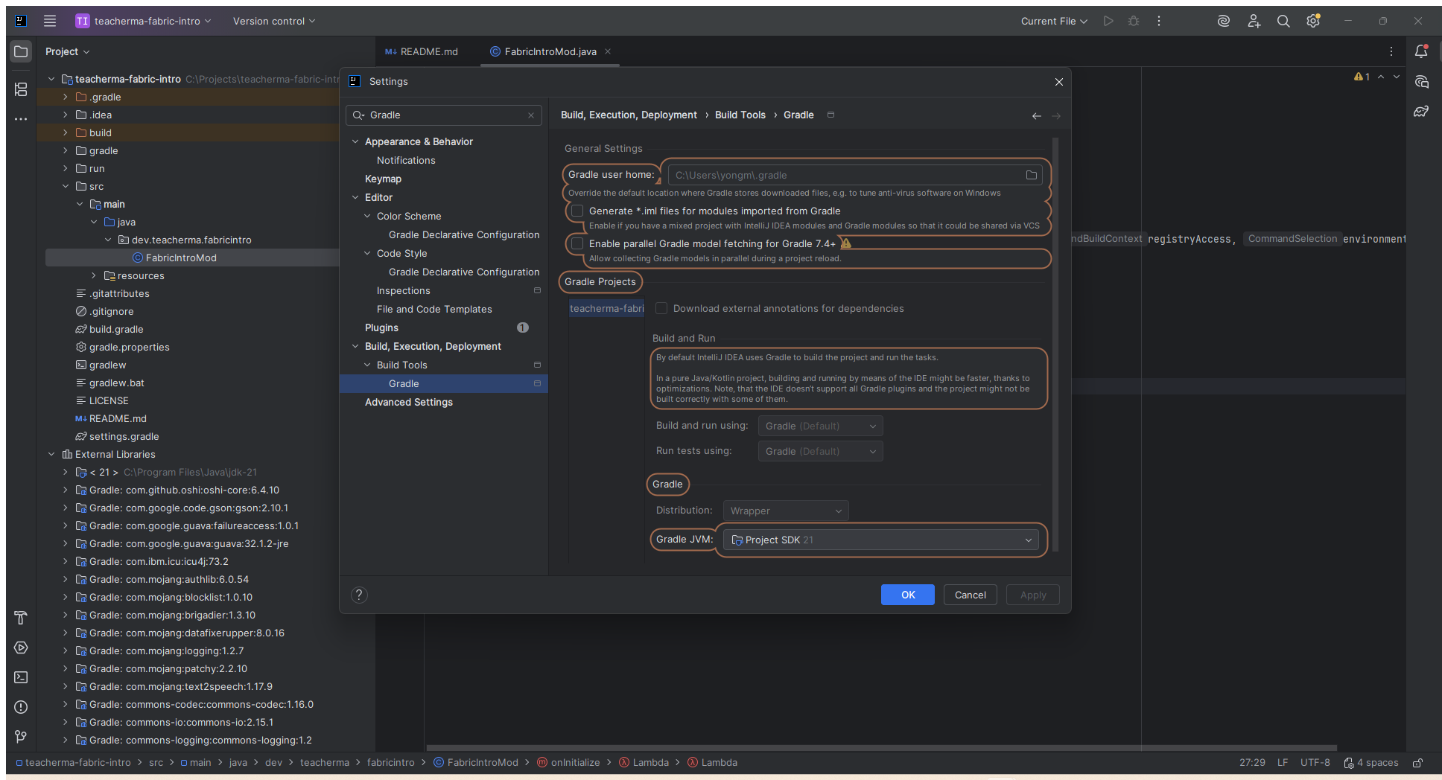Open the Build and run using dropdown
The image size is (1442, 780).
(x=821, y=426)
